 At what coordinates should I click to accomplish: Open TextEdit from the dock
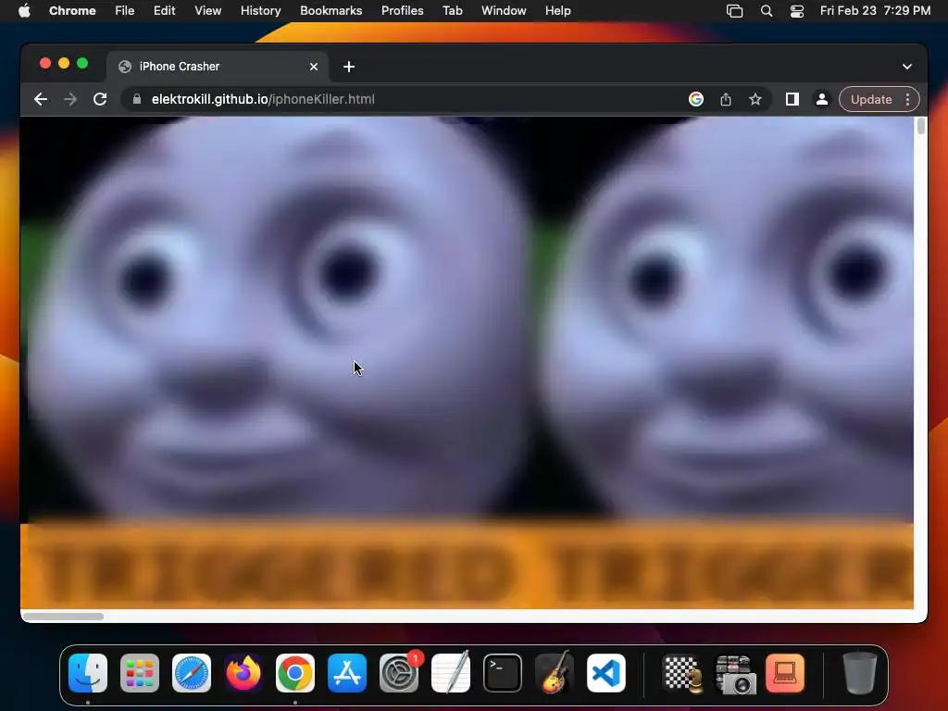coord(451,673)
